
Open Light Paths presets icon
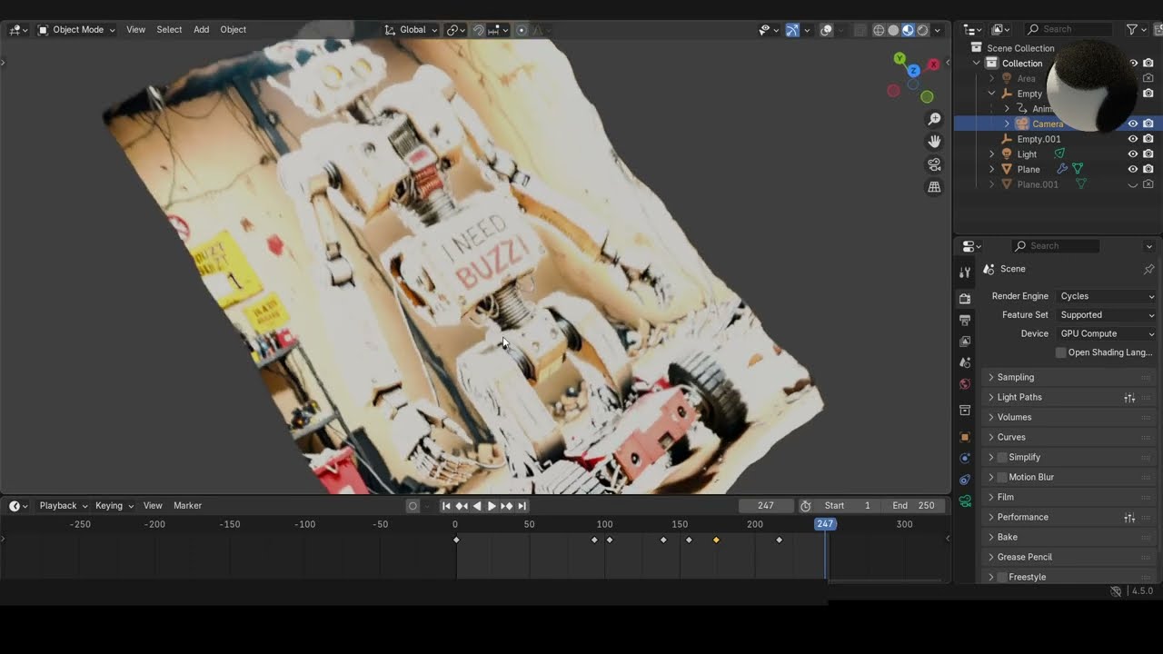point(1129,397)
